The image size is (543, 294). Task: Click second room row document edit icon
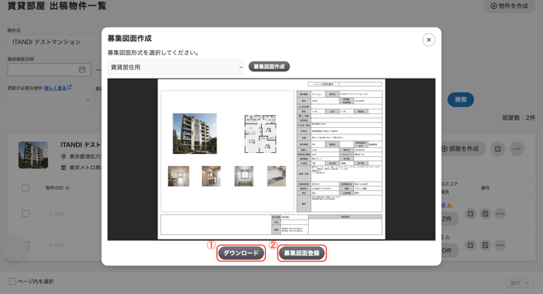(485, 245)
